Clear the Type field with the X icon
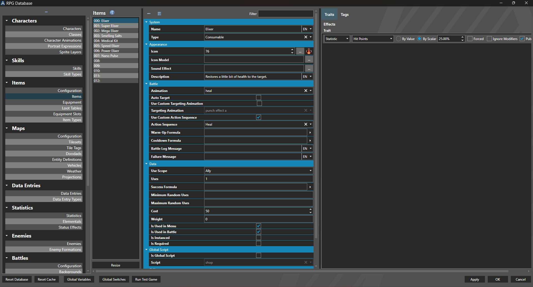Image resolution: width=533 pixels, height=287 pixels. (x=306, y=37)
